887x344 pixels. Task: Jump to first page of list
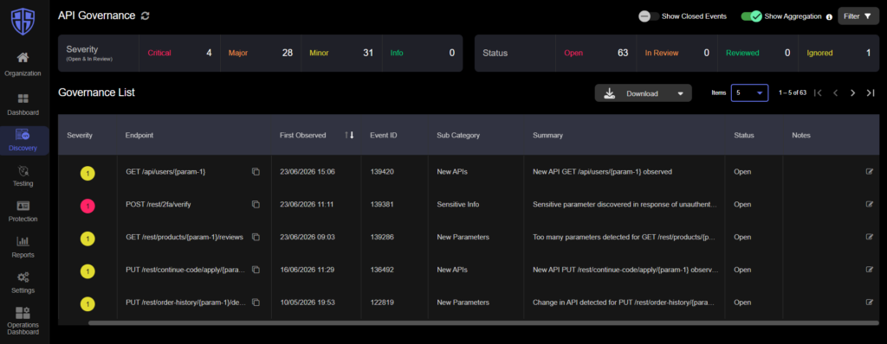[818, 93]
